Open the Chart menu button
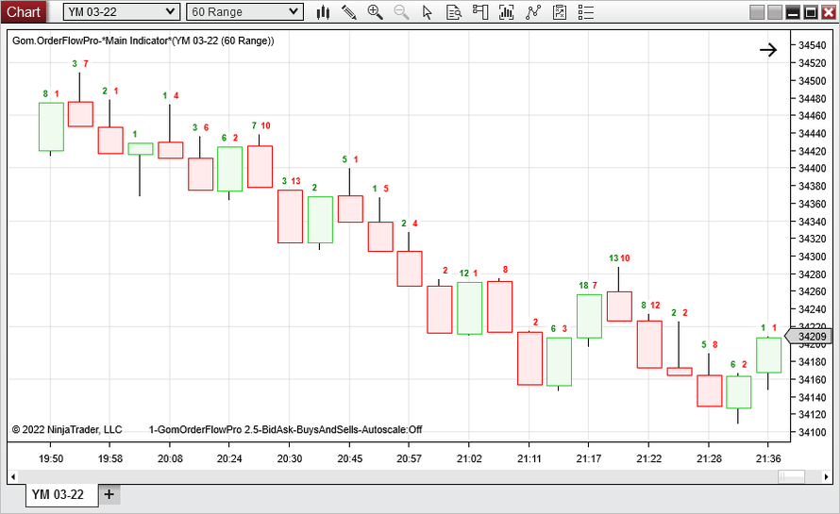Screen dimensions: 840x514 click(x=24, y=11)
